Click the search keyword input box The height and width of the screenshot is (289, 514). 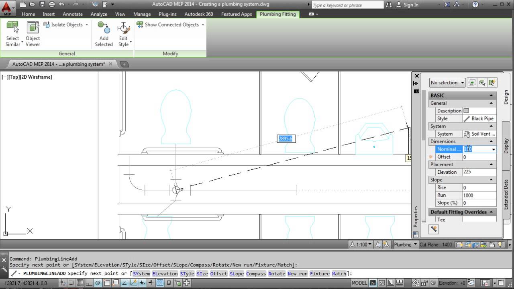tap(347, 5)
